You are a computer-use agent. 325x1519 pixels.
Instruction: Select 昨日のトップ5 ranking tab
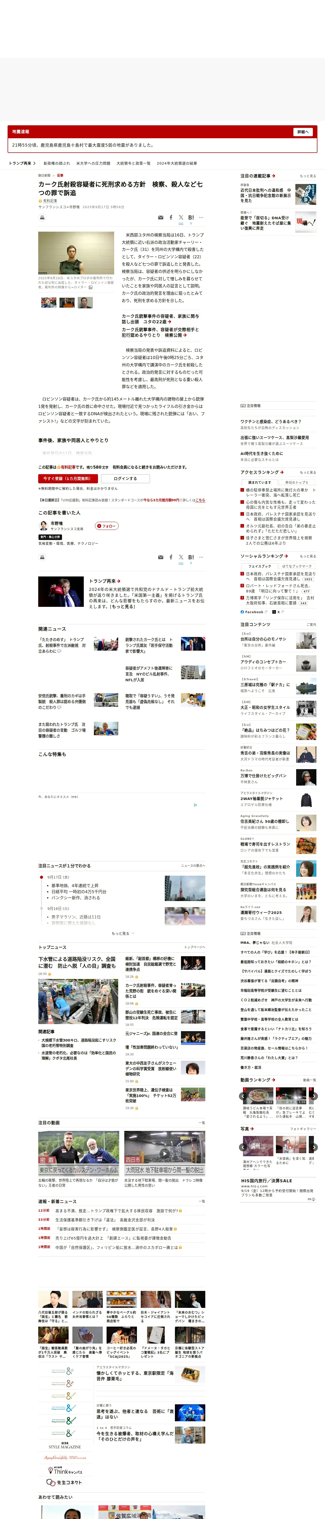click(x=297, y=482)
